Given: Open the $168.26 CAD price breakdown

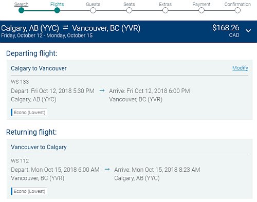Looking at the screenshot, I should coord(226,31).
